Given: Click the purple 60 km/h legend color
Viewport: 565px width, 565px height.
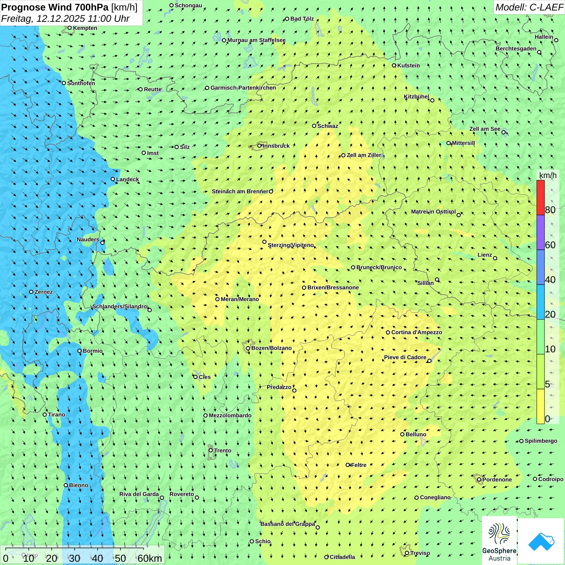Looking at the screenshot, I should click(x=540, y=232).
